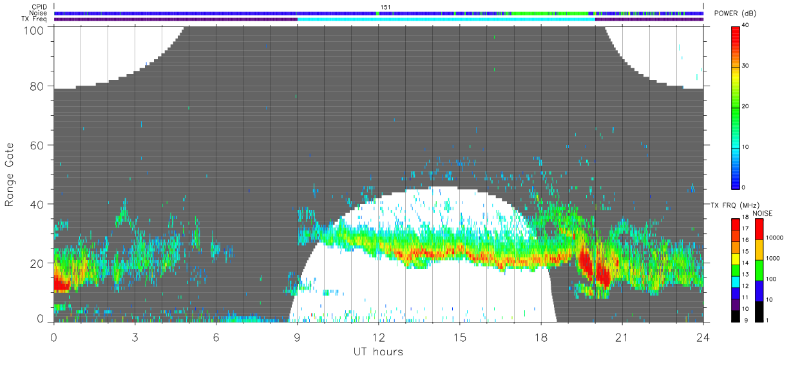The height and width of the screenshot is (365, 791).
Task: Click the 24 tick on UT hours axis
Action: 703,337
